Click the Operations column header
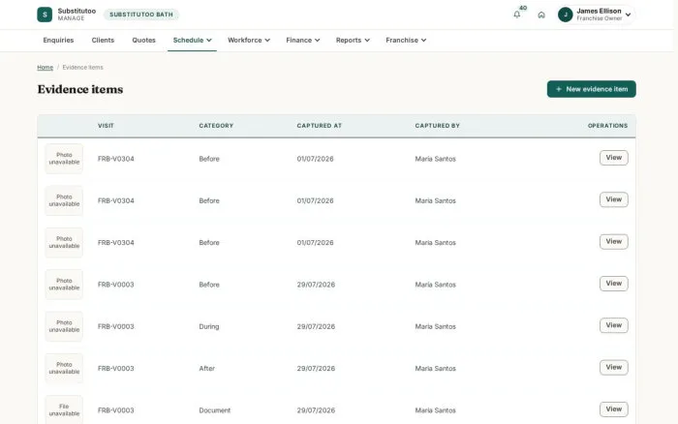This screenshot has width=678, height=424. (x=607, y=126)
